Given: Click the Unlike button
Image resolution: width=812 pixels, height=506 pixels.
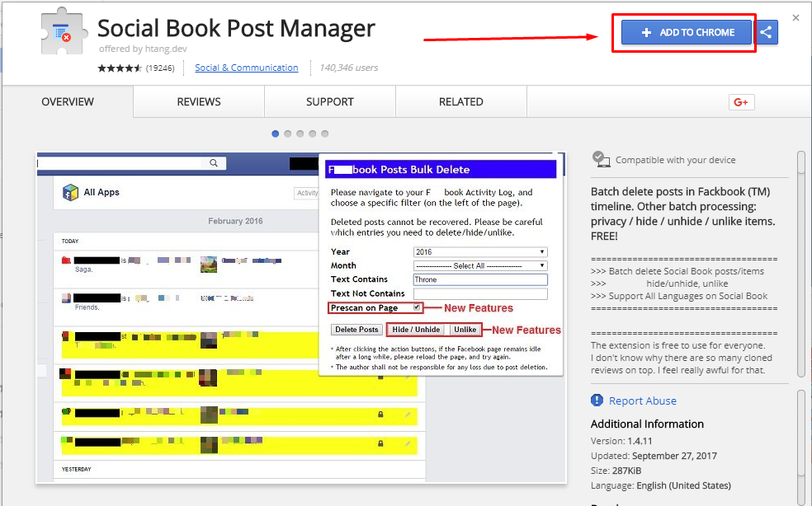Looking at the screenshot, I should pyautogui.click(x=465, y=330).
